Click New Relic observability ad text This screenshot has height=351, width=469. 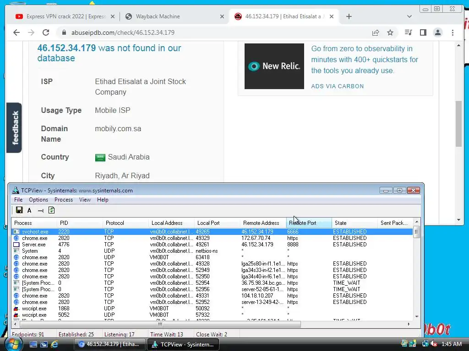click(x=365, y=60)
